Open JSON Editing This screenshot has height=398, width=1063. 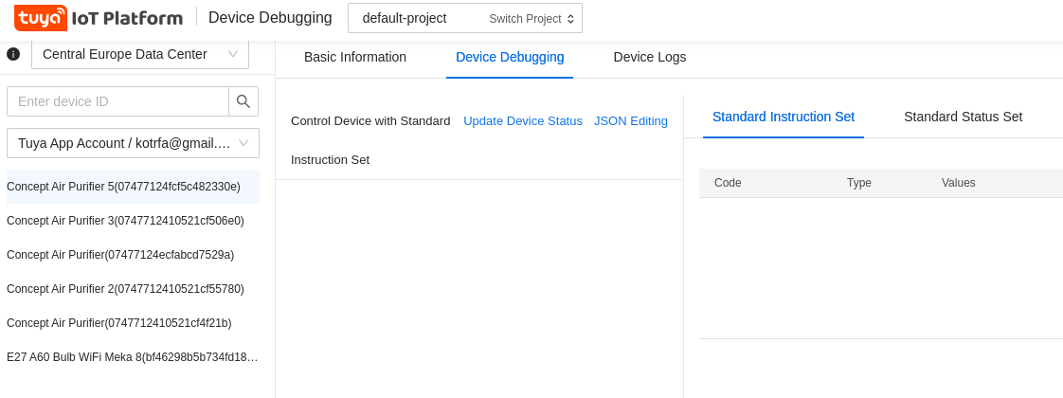[630, 121]
